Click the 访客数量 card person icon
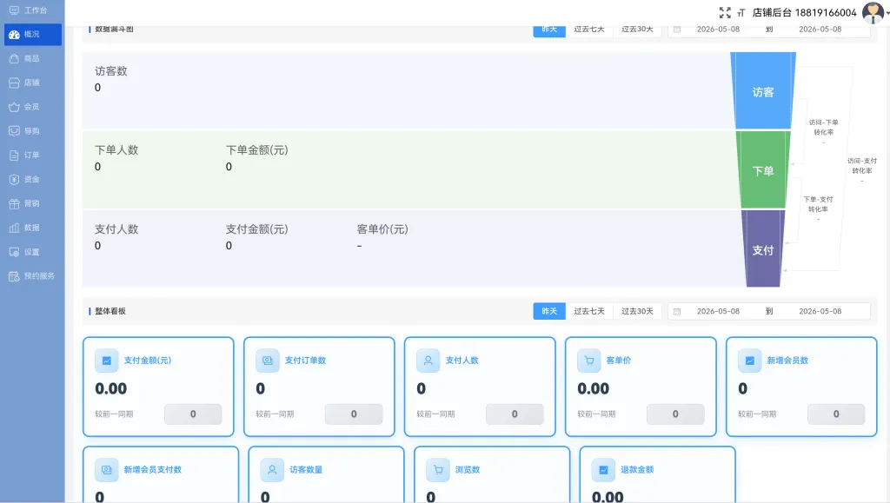The image size is (890, 503). pyautogui.click(x=272, y=470)
